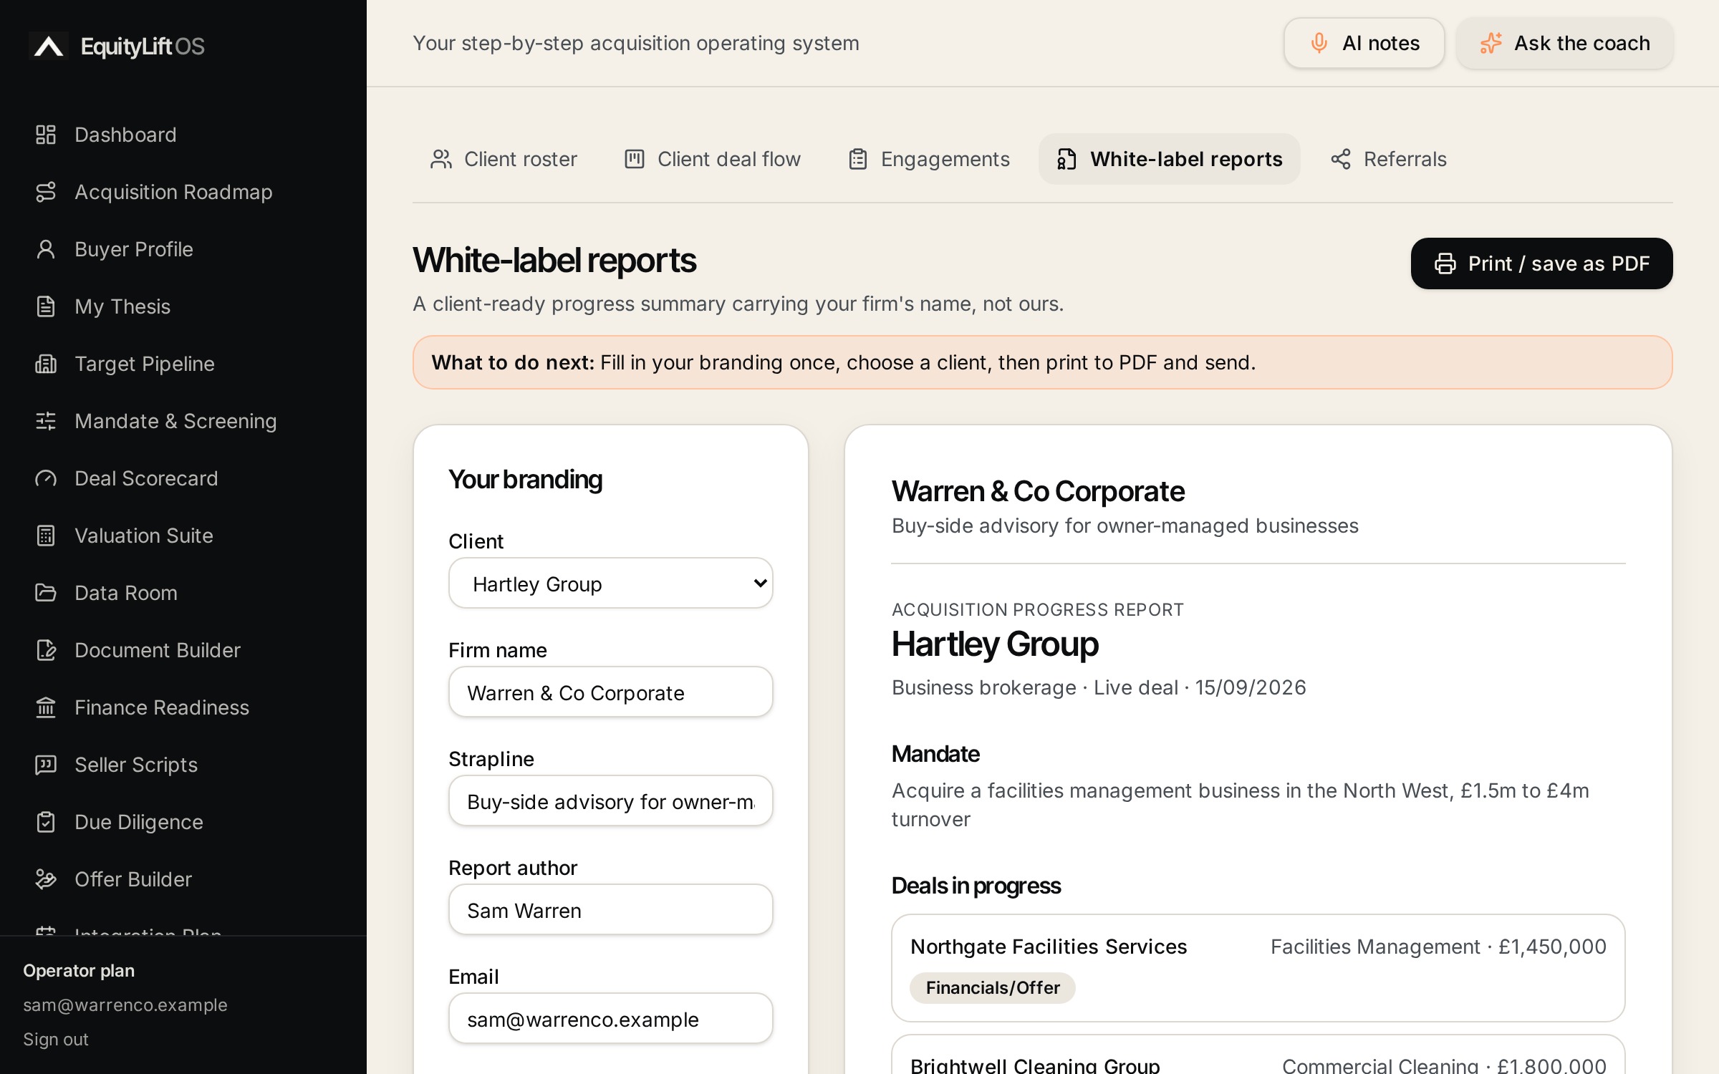Click the printer icon in Print button
The image size is (1719, 1074).
pyautogui.click(x=1445, y=263)
